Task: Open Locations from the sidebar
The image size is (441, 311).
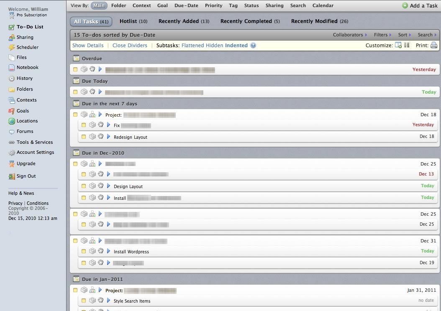Action: (27, 121)
